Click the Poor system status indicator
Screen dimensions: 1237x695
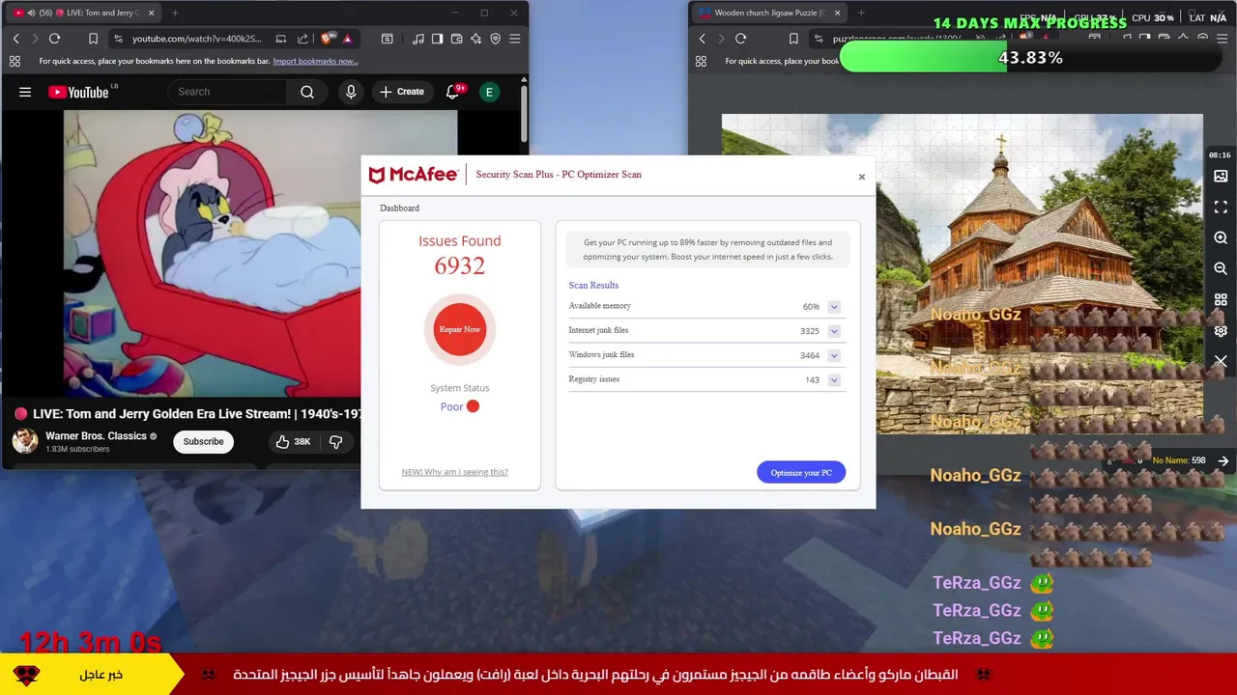[460, 406]
